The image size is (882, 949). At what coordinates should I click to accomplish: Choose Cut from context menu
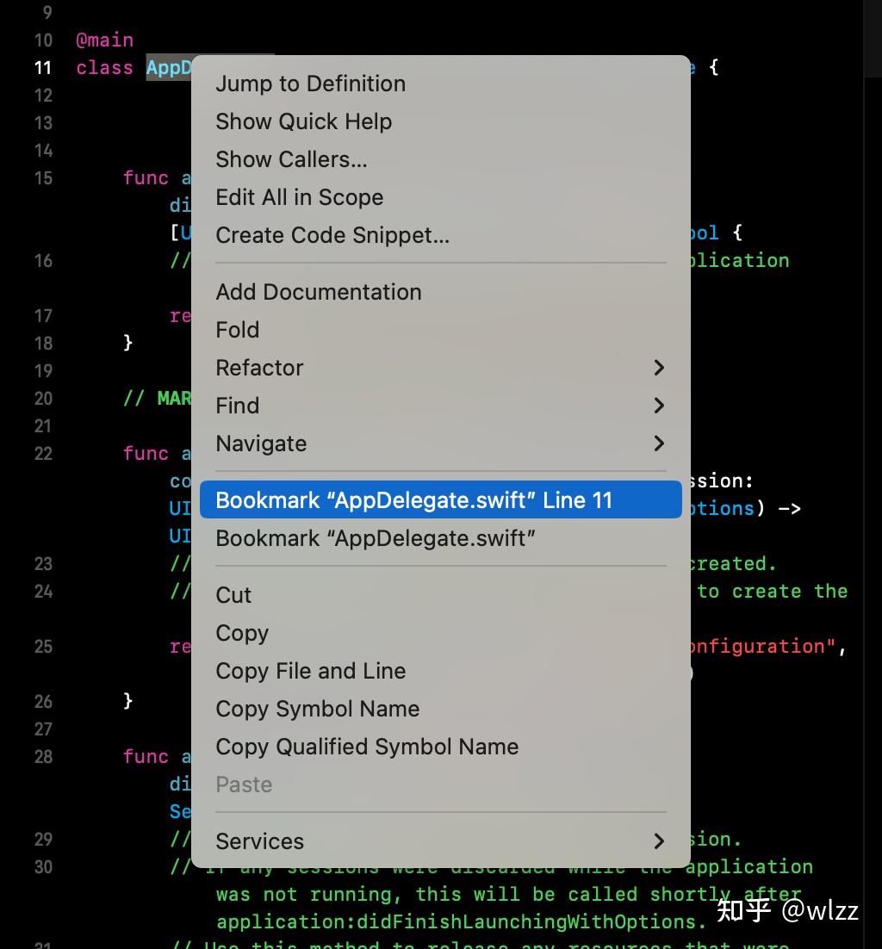pyautogui.click(x=233, y=595)
